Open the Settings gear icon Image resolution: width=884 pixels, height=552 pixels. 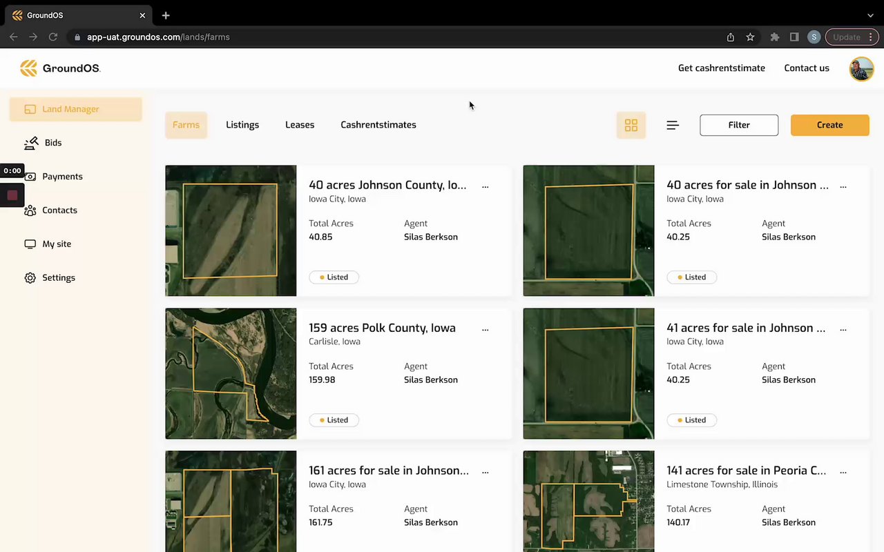click(x=30, y=278)
